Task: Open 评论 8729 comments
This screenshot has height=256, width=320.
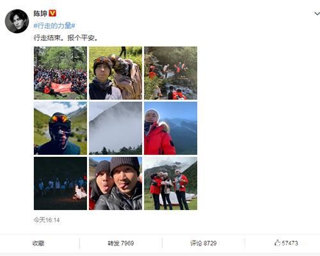Action: (204, 243)
